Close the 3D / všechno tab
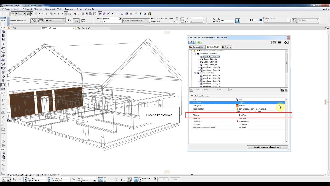Image resolution: width=330 pixels, height=186 pixels. 73,28
